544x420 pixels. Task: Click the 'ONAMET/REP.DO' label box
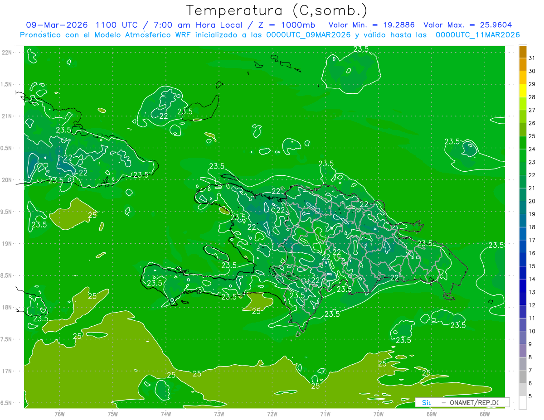pyautogui.click(x=462, y=402)
